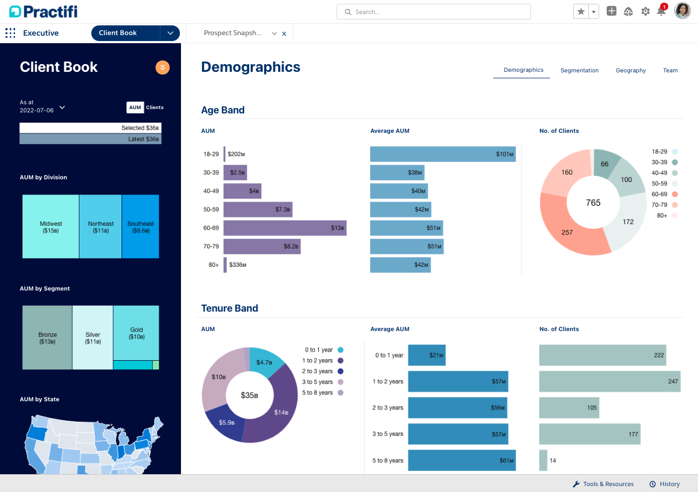Click the favorites star icon

[x=581, y=11]
